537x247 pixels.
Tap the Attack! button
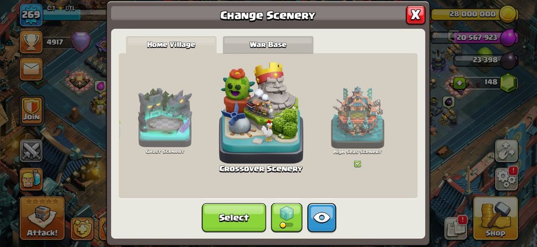pos(42,218)
